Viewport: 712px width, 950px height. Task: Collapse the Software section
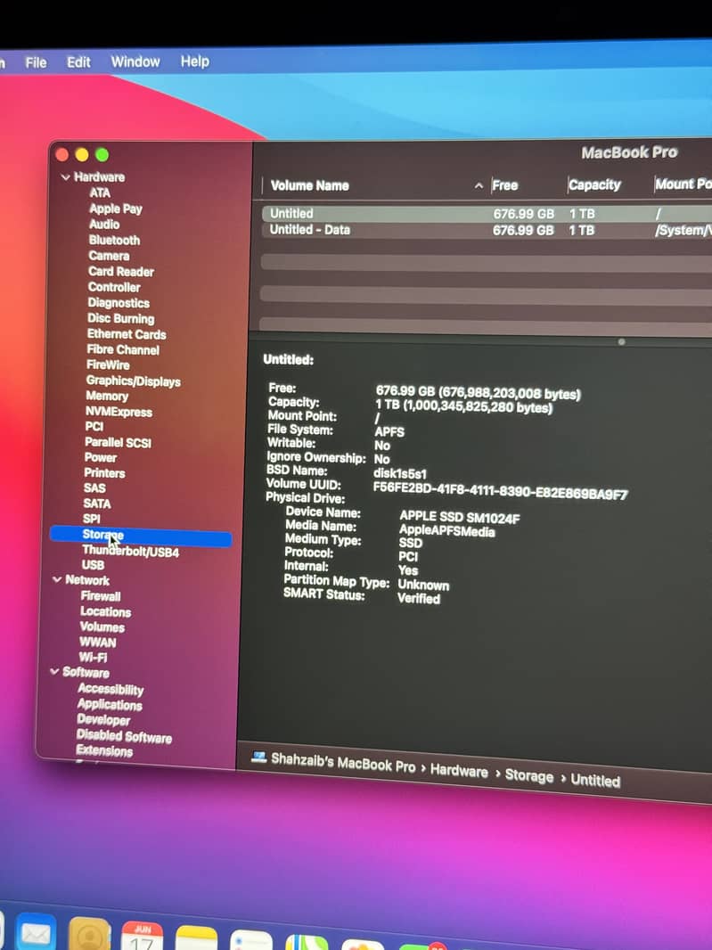click(54, 671)
